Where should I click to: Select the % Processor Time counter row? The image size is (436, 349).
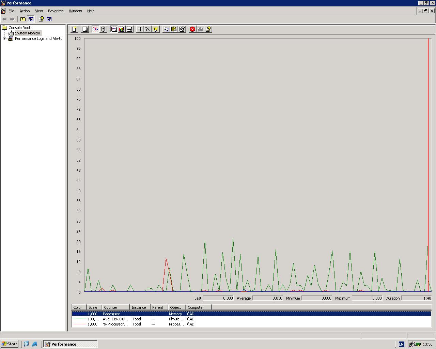[x=251, y=324]
